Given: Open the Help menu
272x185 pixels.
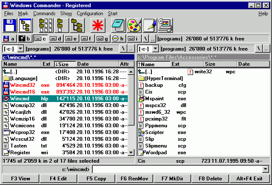Looking at the screenshot, I should (263, 13).
